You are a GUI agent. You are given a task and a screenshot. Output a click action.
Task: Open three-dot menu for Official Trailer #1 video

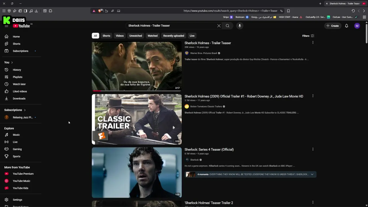click(x=313, y=96)
